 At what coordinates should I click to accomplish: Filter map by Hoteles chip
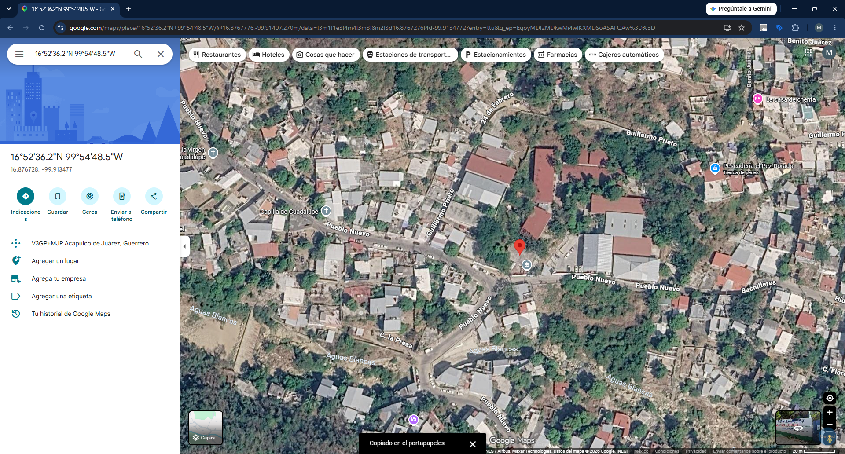(269, 55)
